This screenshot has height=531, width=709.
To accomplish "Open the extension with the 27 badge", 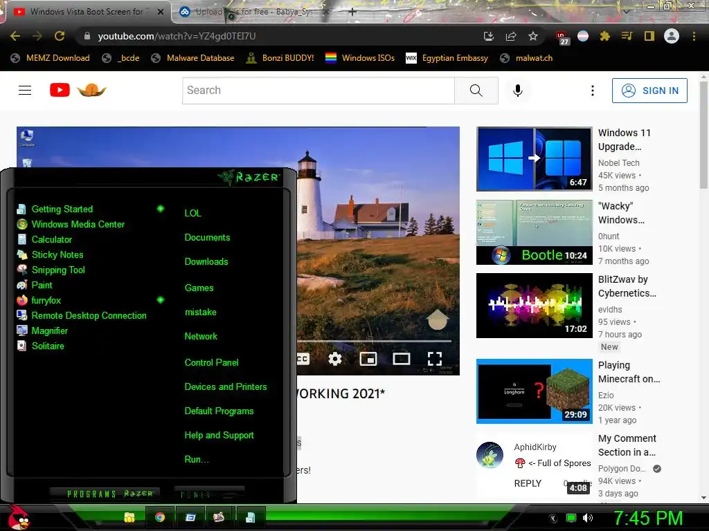I will [562, 37].
